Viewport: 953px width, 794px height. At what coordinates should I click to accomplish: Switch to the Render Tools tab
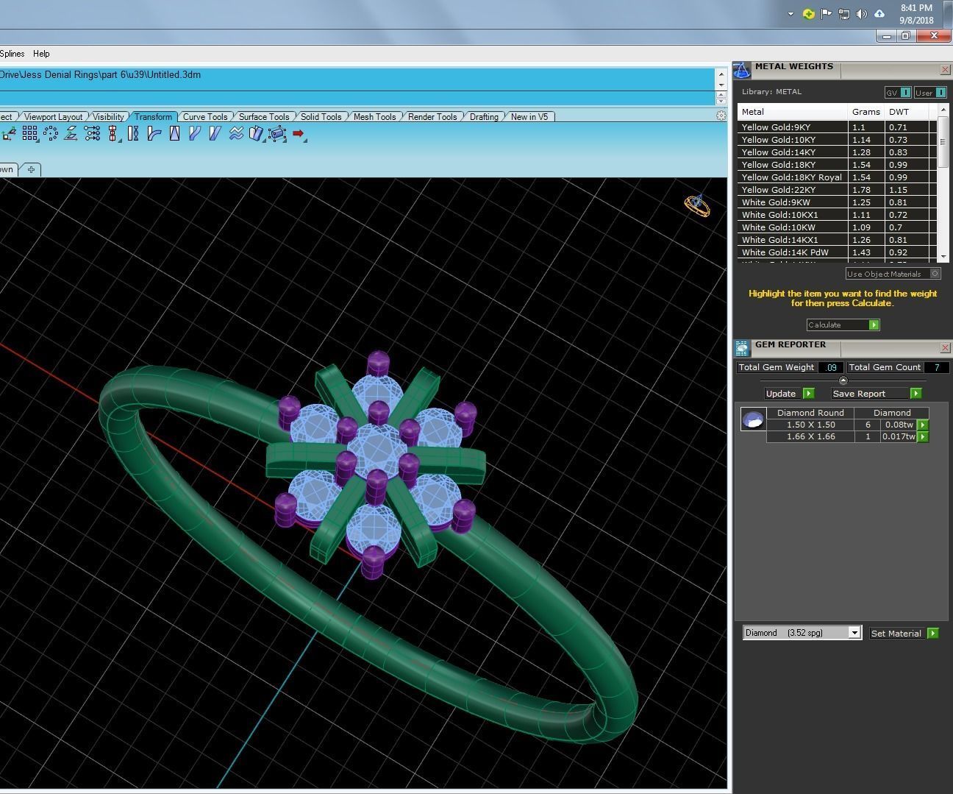coord(432,116)
